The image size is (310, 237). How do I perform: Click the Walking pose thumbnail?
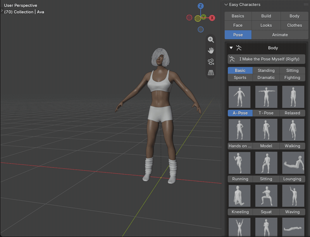point(293,130)
